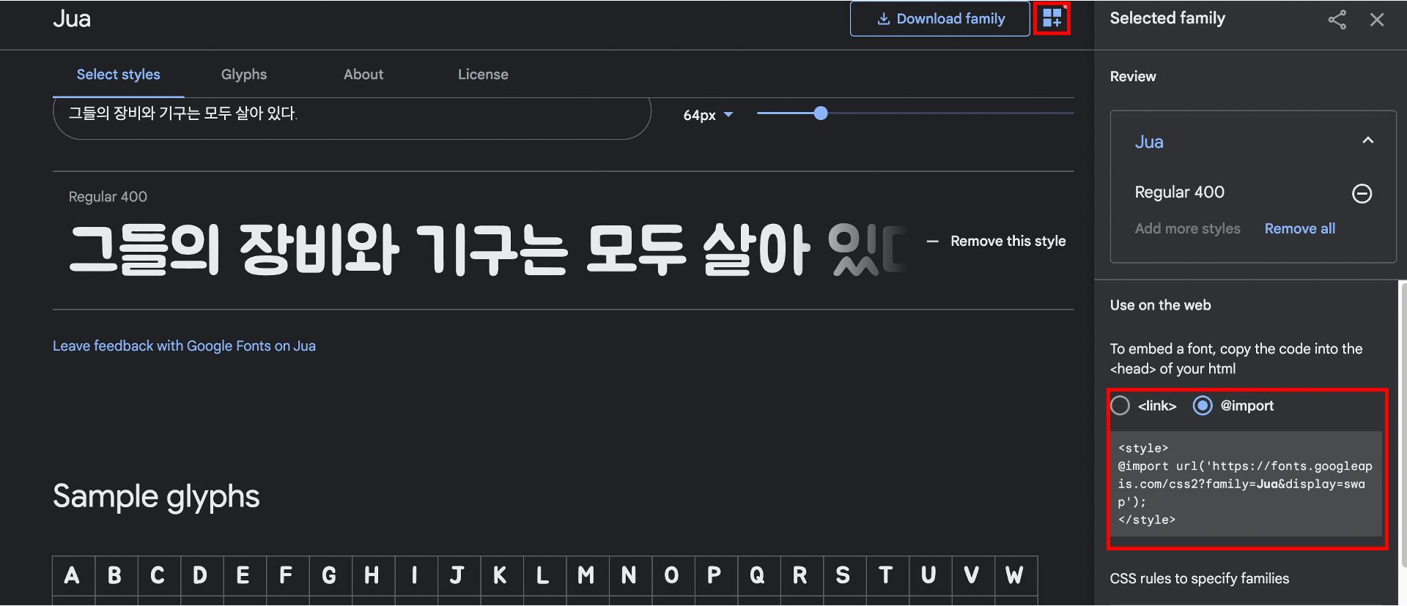Click the font size slider handle
The height and width of the screenshot is (606, 1407).
point(821,113)
